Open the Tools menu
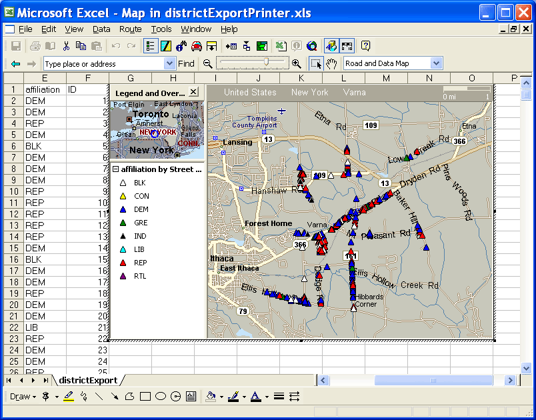Screen dimensions: 536x420 (161, 29)
